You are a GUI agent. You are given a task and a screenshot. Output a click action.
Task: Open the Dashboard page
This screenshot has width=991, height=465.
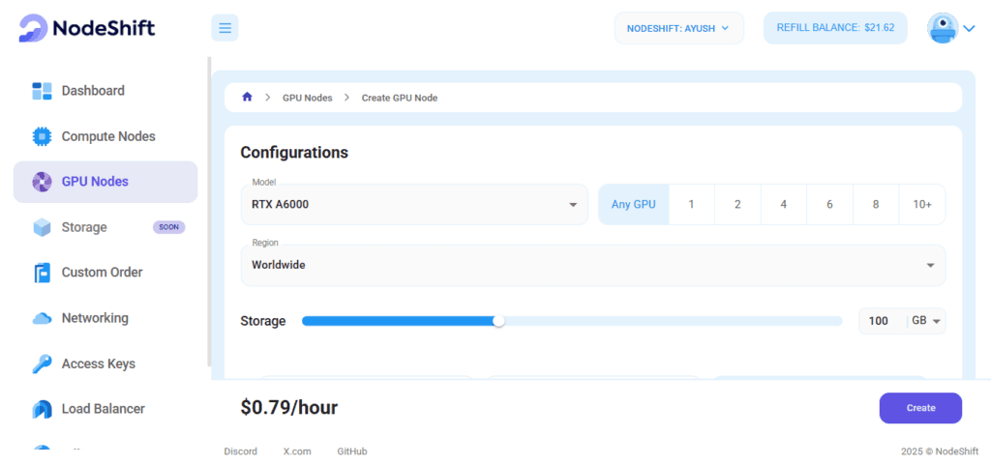pyautogui.click(x=93, y=91)
